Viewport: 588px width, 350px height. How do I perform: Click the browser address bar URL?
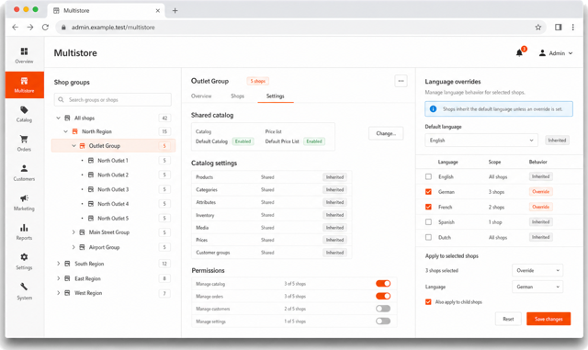113,27
